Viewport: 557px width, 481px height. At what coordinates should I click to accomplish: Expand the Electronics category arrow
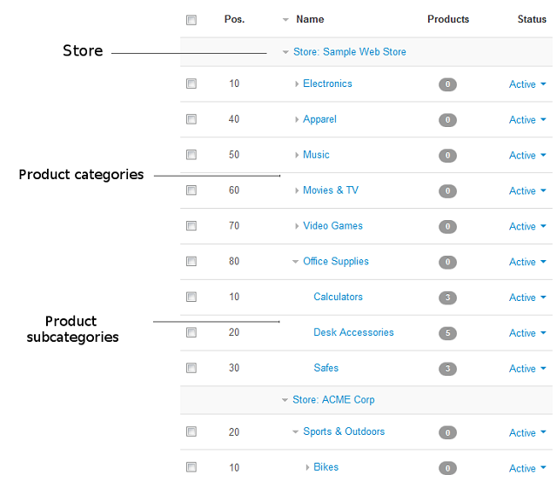tap(297, 84)
